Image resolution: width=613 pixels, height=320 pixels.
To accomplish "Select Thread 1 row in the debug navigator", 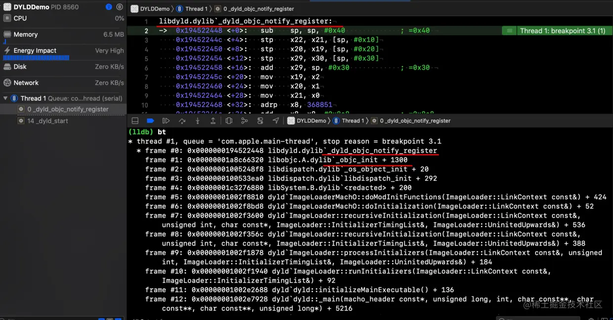I will [x=63, y=98].
